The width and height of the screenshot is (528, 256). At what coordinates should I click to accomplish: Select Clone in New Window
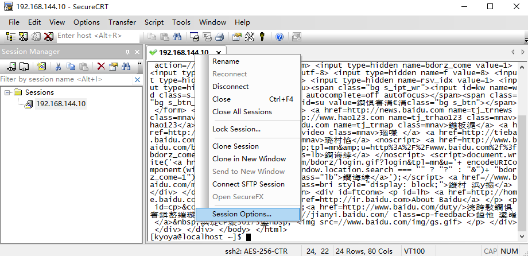(247, 159)
